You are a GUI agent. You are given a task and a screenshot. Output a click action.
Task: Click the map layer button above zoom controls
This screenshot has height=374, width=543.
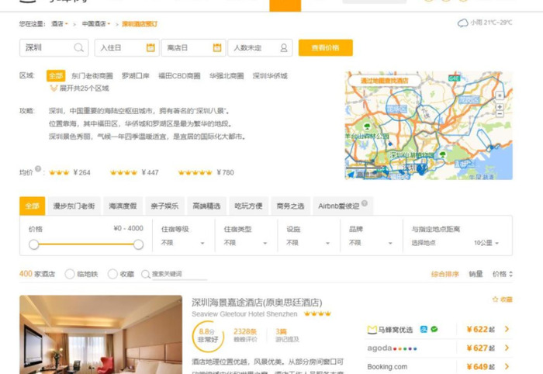(x=500, y=95)
